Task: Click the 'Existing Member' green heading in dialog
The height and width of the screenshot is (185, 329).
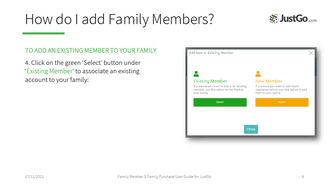Action: (210, 81)
